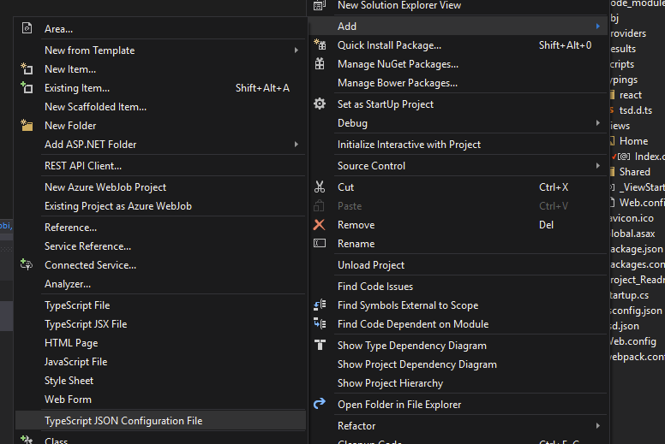665x444 pixels.
Task: Choose Existing Item... entry
Action: [x=160, y=87]
